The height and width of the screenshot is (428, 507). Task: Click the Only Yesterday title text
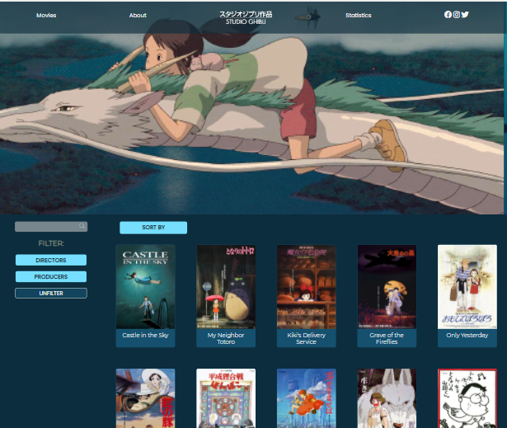[467, 335]
